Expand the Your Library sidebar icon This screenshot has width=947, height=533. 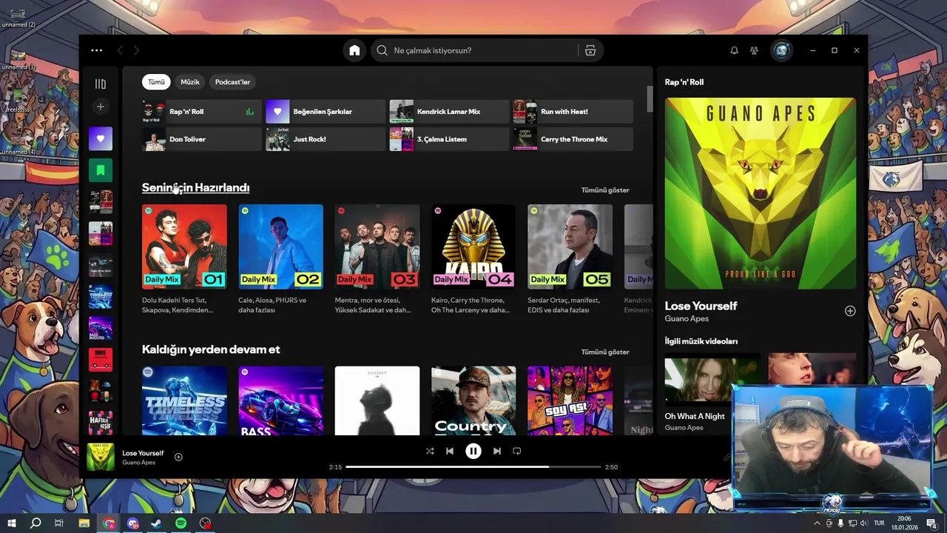point(101,84)
